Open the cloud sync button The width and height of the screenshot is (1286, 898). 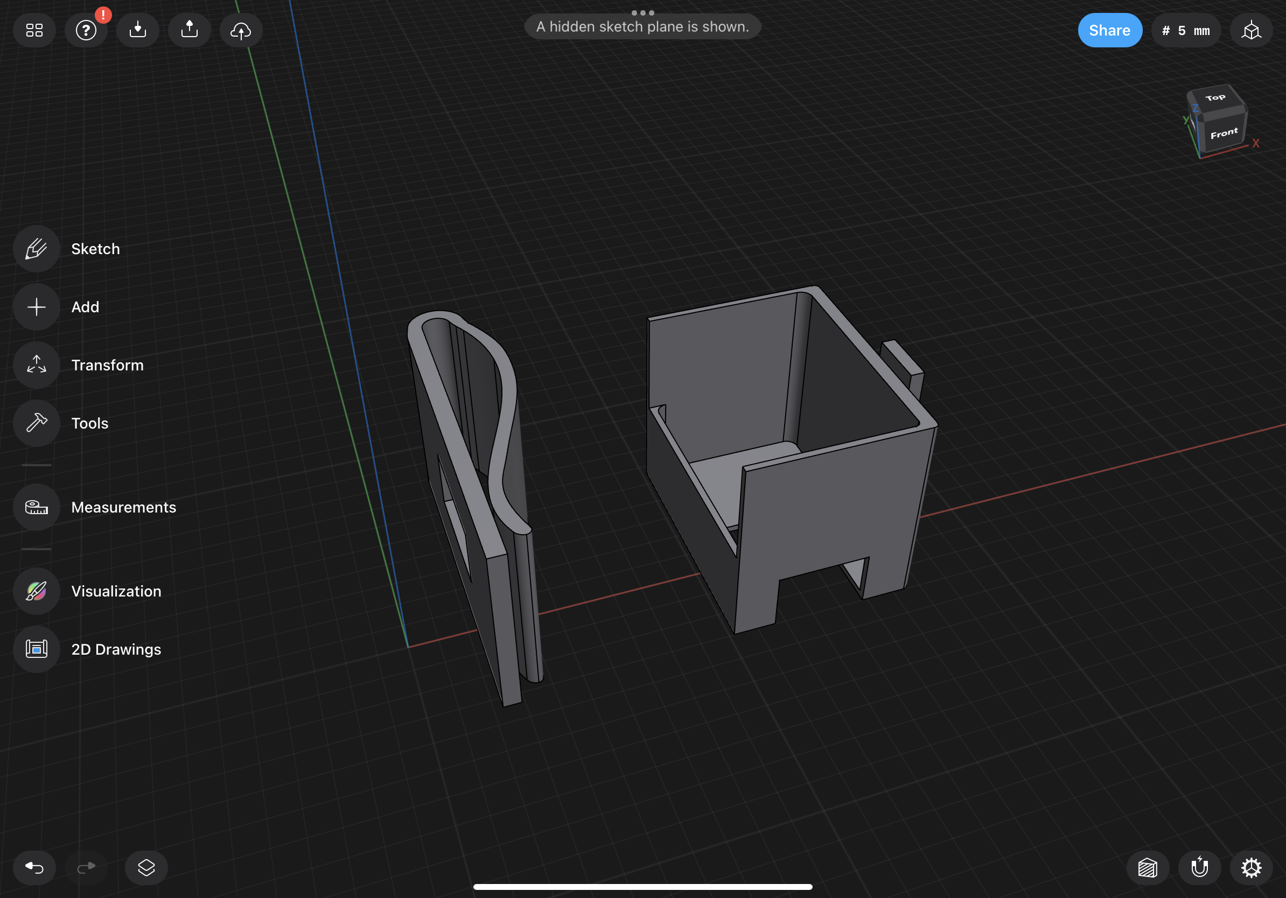click(241, 30)
